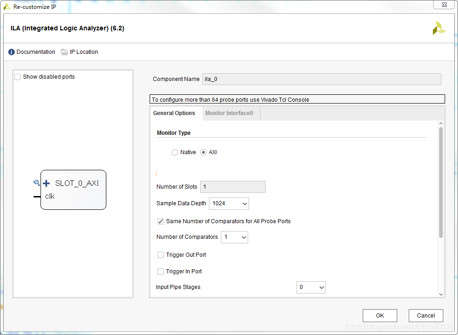Expand the SLOT_0_AXI plus icon

pos(46,183)
